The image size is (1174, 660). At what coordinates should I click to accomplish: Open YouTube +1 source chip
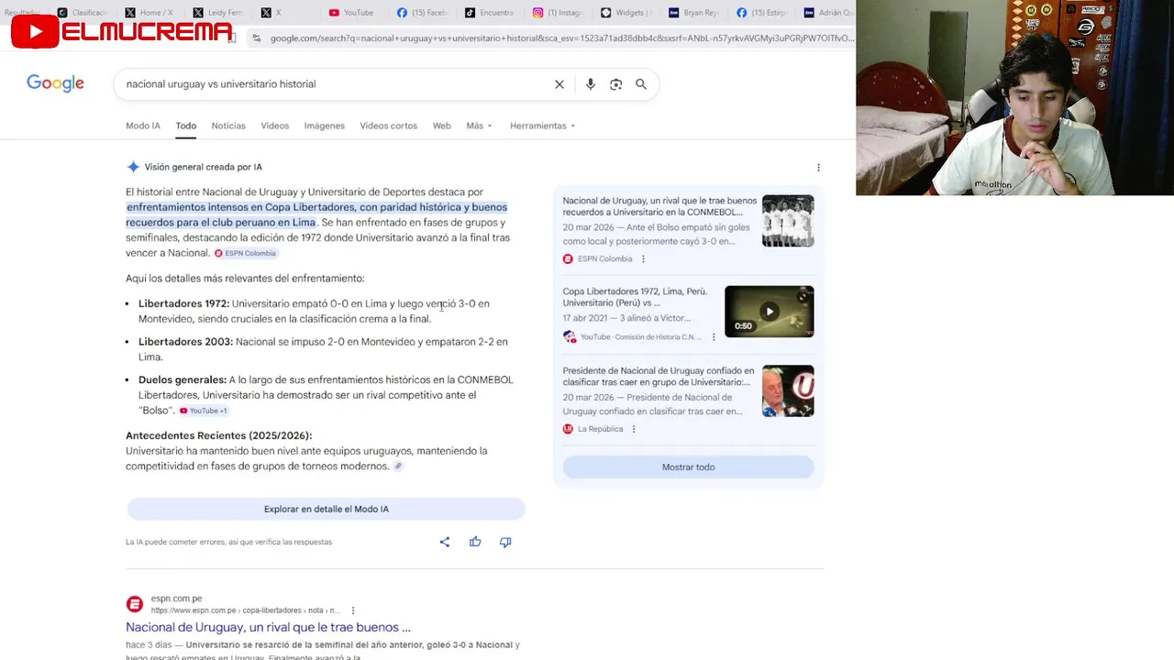[x=204, y=411]
